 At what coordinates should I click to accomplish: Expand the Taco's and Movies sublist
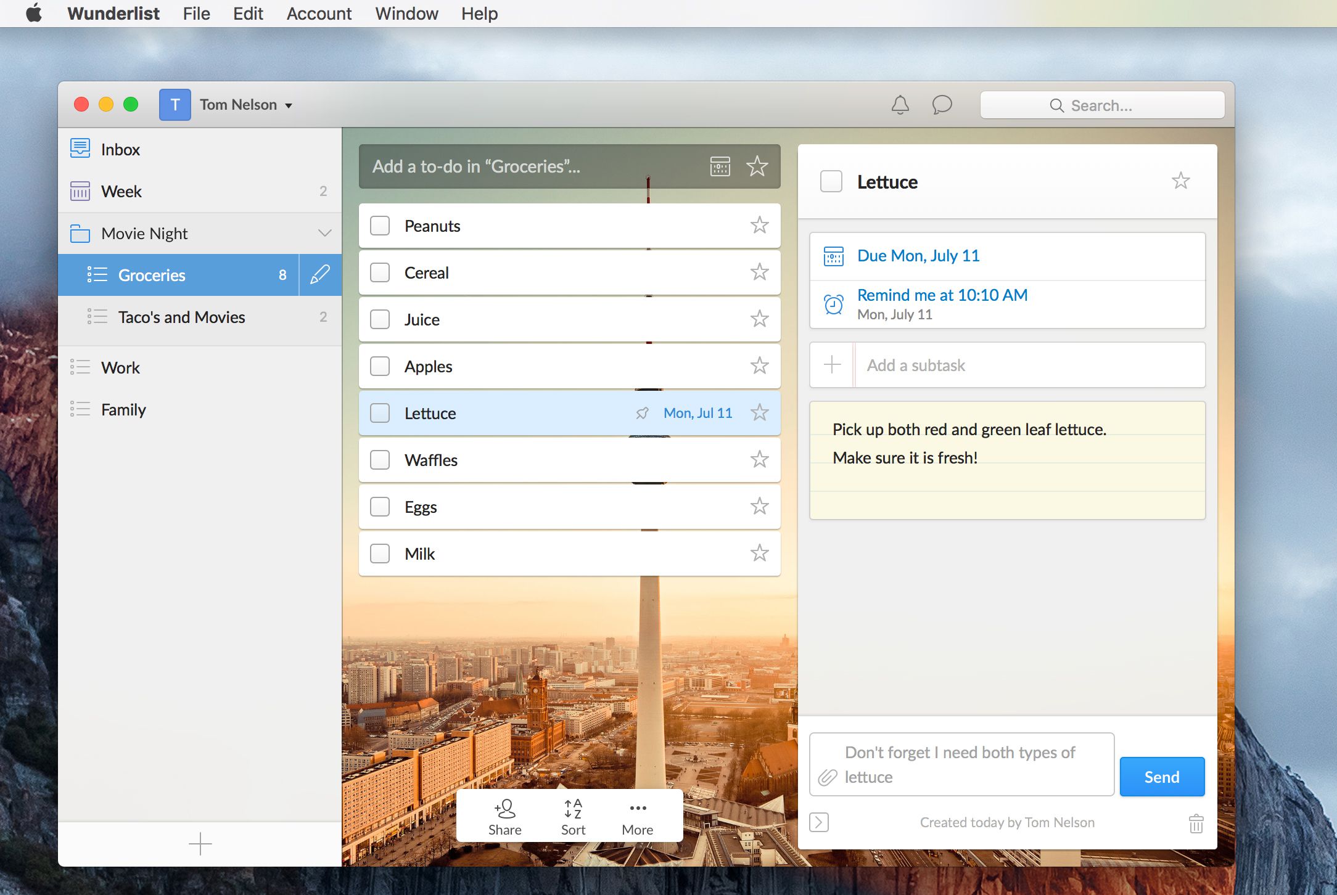[x=181, y=316]
